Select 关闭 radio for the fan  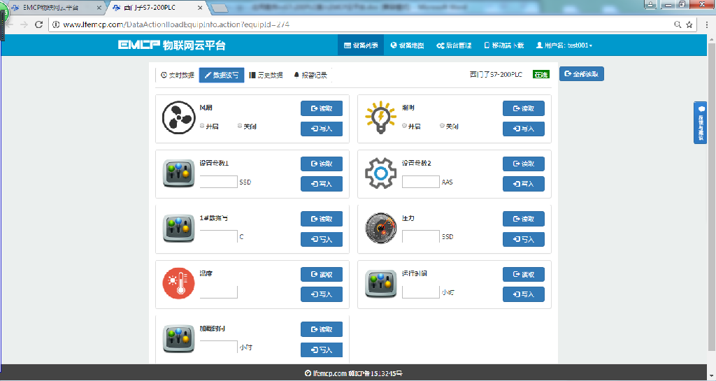(x=240, y=126)
